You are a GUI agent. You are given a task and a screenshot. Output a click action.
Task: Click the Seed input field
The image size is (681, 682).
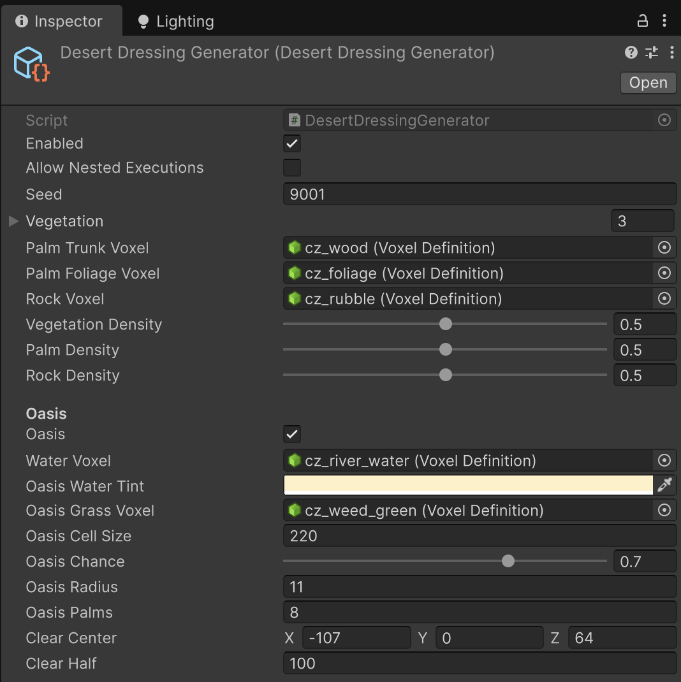point(480,194)
